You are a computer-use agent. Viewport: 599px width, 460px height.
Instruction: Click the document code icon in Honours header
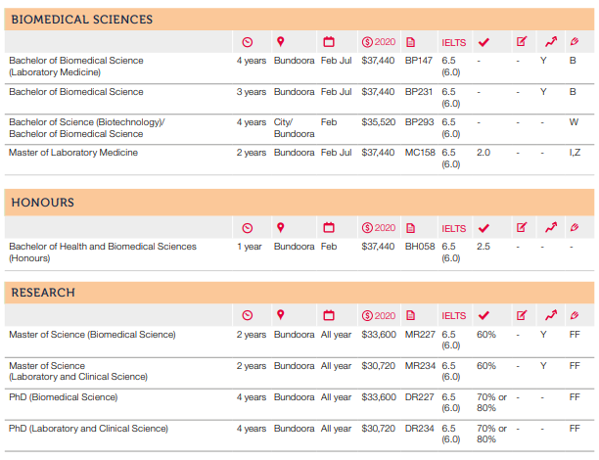411,228
